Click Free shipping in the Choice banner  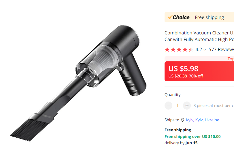(x=209, y=17)
